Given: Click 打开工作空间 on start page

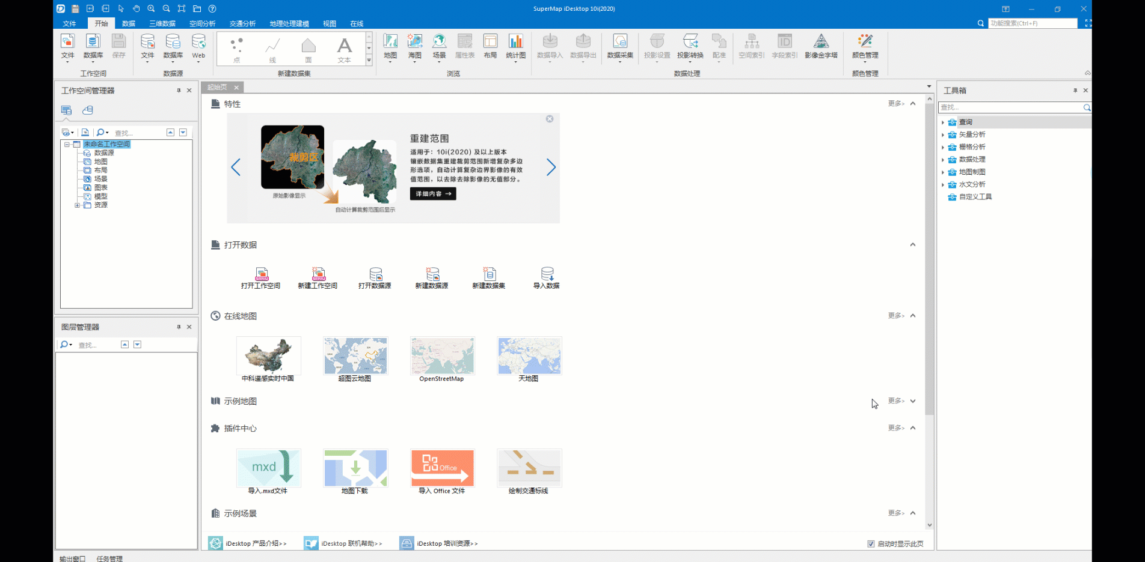Looking at the screenshot, I should tap(260, 279).
